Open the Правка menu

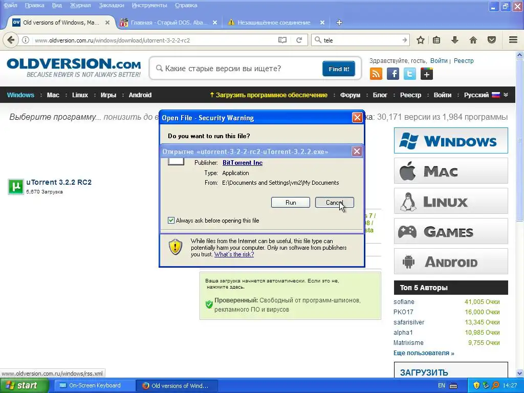34,5
